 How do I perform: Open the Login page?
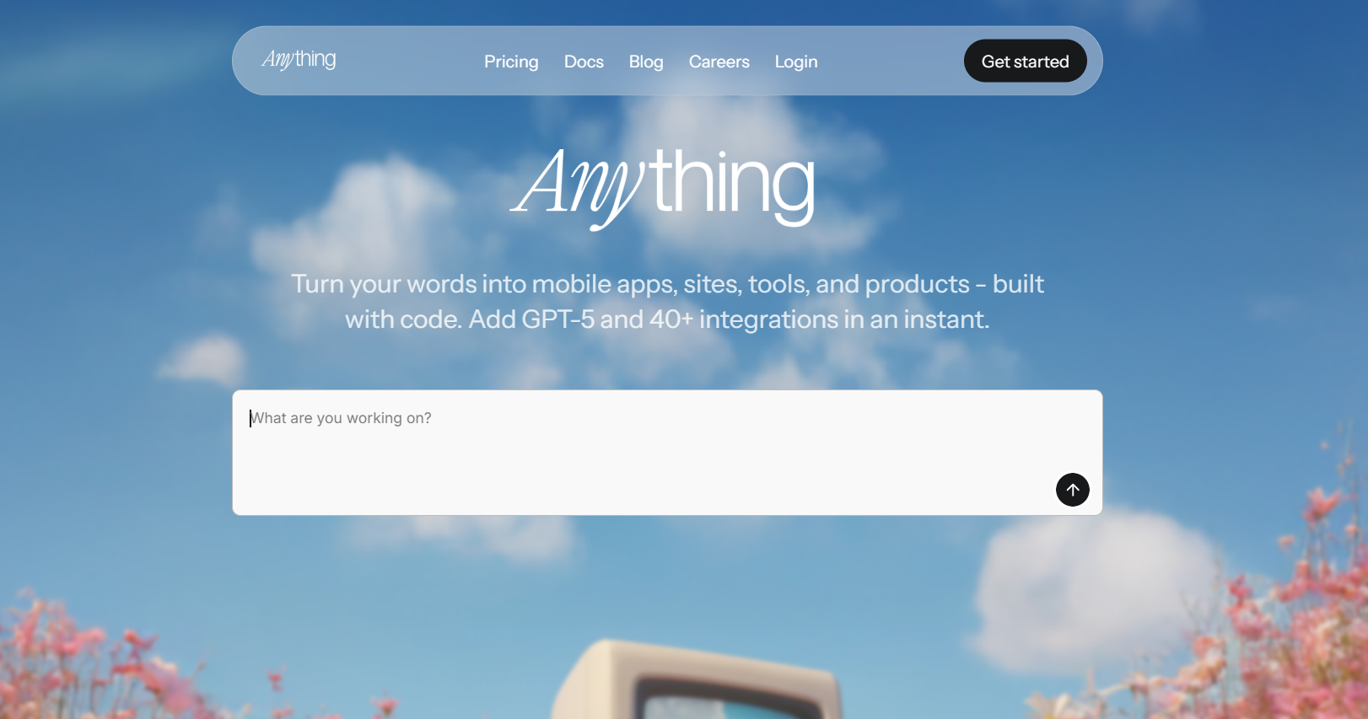coord(796,62)
